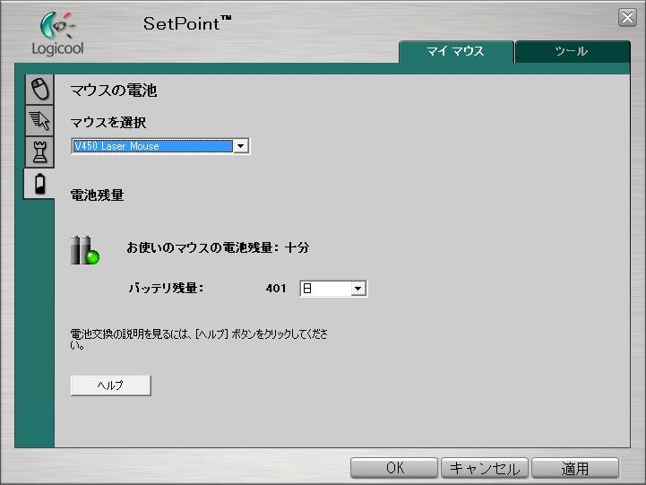646x485 pixels.
Task: Click the 適用 button
Action: (x=575, y=468)
